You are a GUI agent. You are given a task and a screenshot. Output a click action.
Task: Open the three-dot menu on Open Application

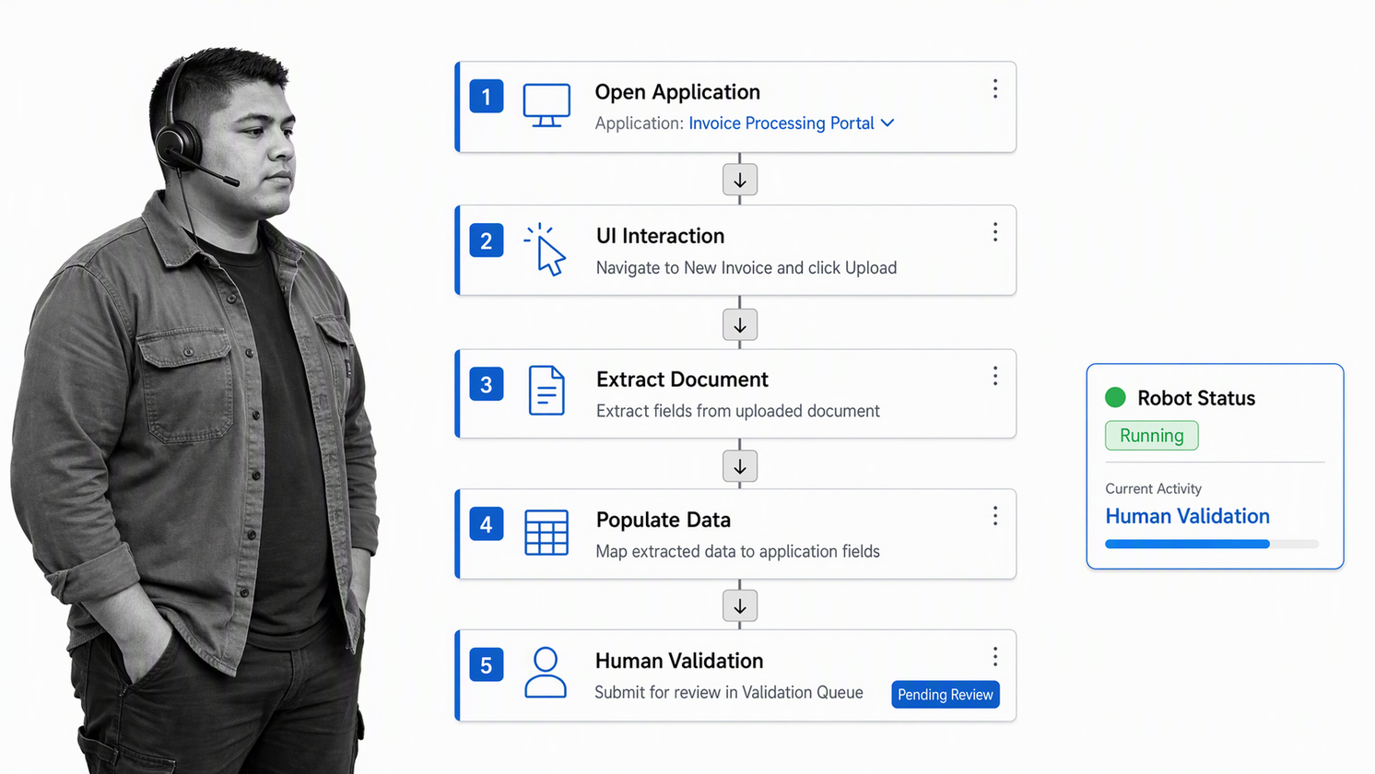(995, 88)
